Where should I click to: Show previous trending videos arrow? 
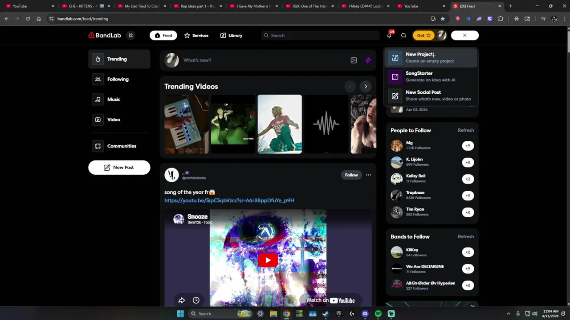coord(350,87)
